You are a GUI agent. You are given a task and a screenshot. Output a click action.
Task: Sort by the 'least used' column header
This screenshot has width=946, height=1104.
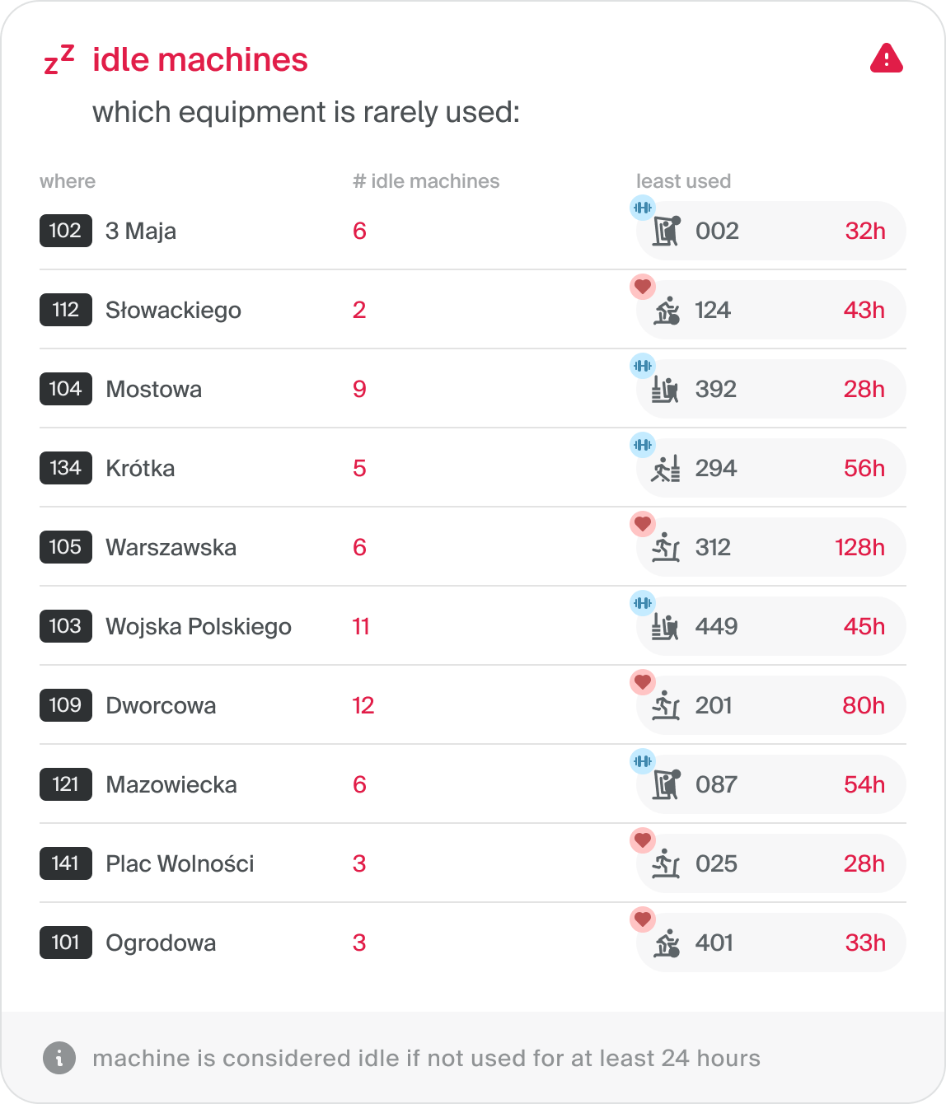click(684, 181)
